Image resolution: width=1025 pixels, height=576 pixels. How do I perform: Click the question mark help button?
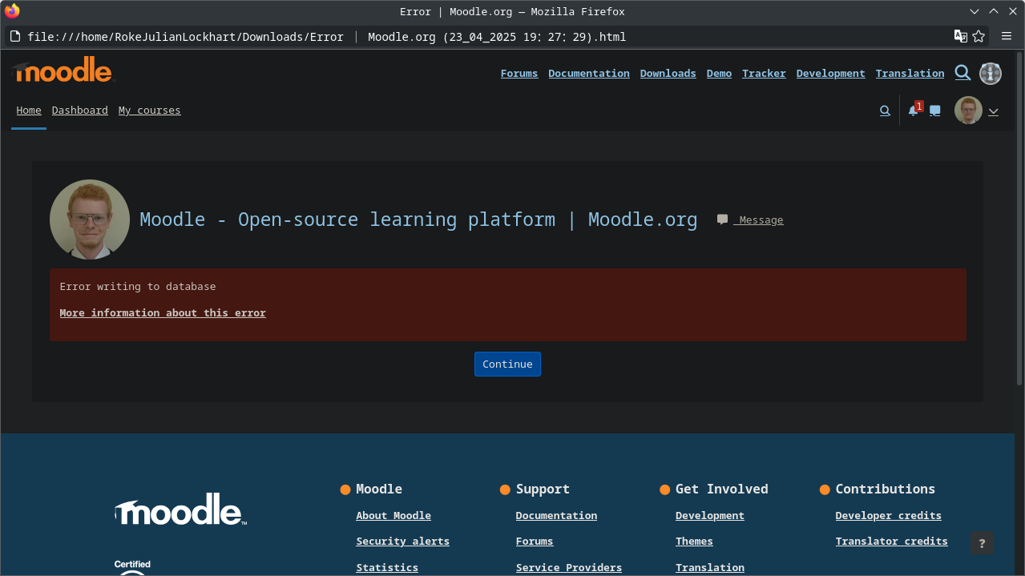coord(983,543)
